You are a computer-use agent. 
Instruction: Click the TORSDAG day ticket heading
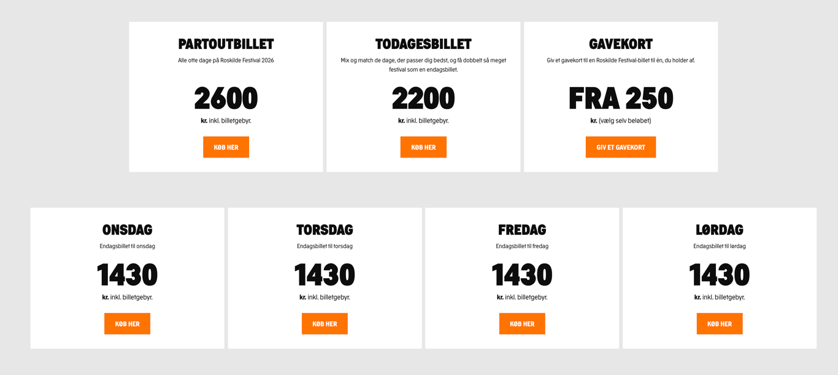coord(325,230)
